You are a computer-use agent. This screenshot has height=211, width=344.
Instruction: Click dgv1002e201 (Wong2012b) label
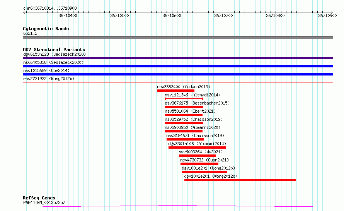[x=211, y=176]
